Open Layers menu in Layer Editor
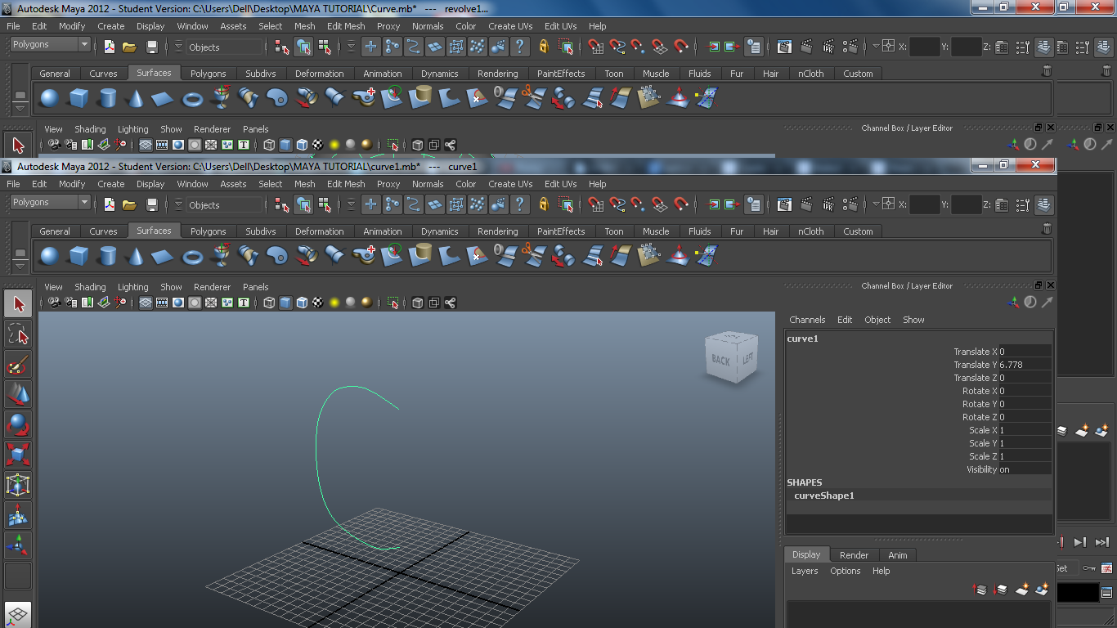Screen dimensions: 1117x628 (805, 571)
